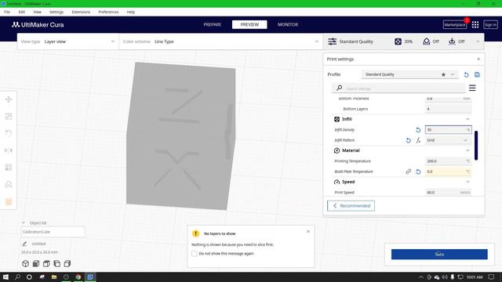Viewport: 502px width, 282px height.
Task: Click the Speed category icon
Action: [x=336, y=182]
